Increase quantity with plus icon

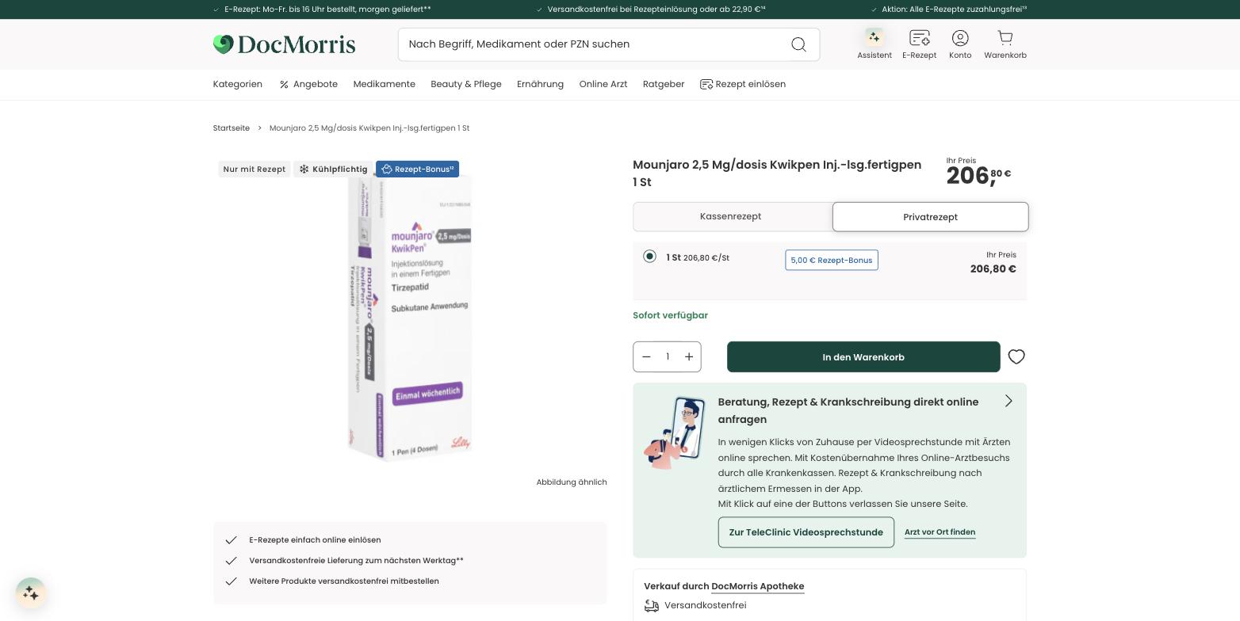click(689, 356)
